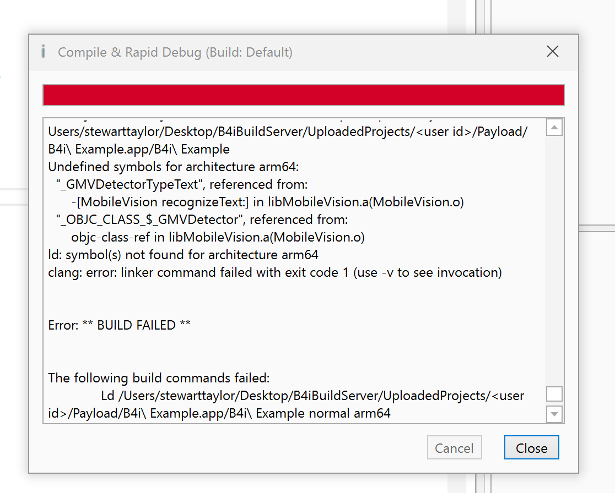The image size is (615, 493).
Task: Close the dialog with the title bar X
Action: pos(552,52)
